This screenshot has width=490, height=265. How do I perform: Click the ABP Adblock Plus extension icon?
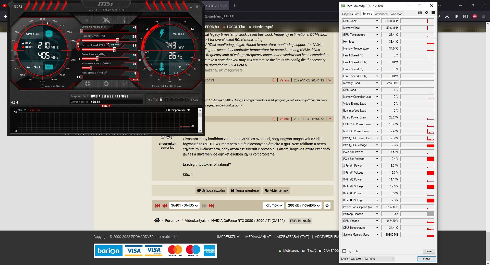point(475,16)
